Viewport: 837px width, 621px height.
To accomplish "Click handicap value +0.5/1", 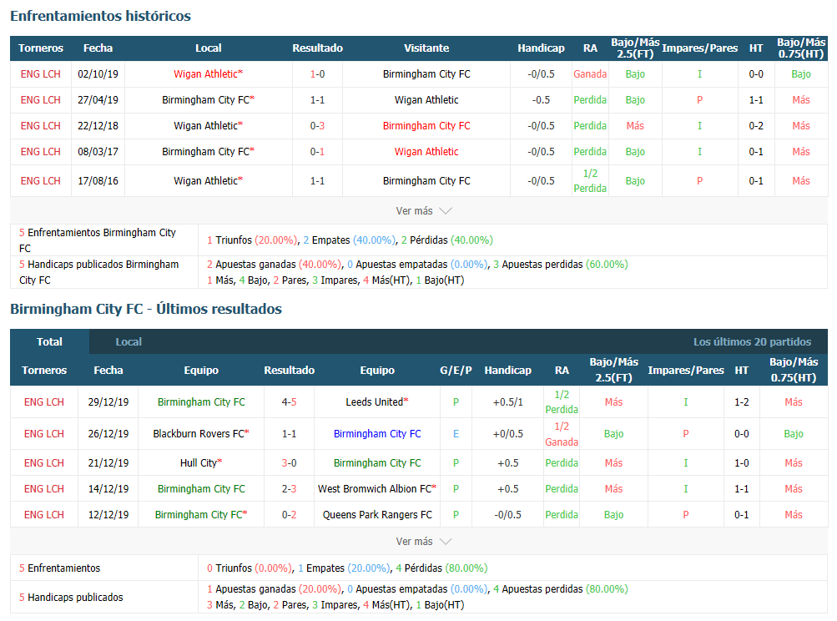I will 507,402.
